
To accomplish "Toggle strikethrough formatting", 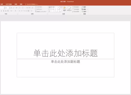I will (6, 11).
